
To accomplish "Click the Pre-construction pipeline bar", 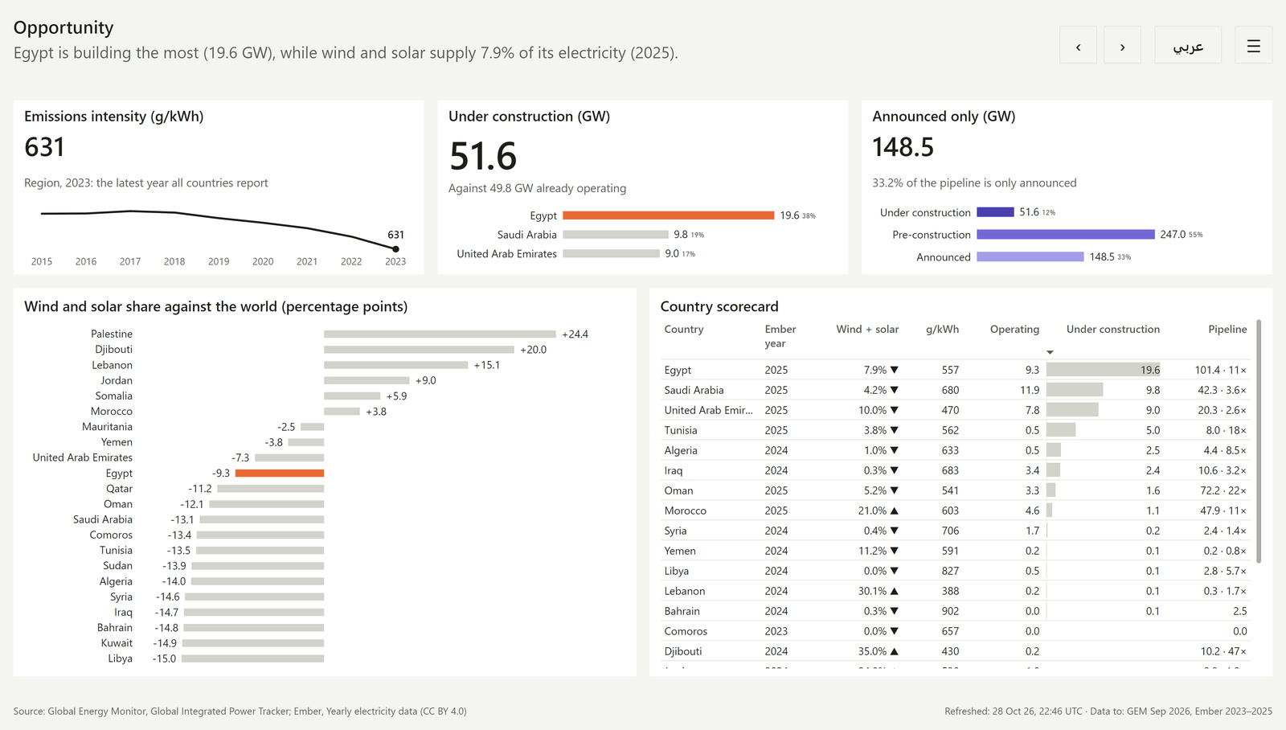I will (1066, 235).
